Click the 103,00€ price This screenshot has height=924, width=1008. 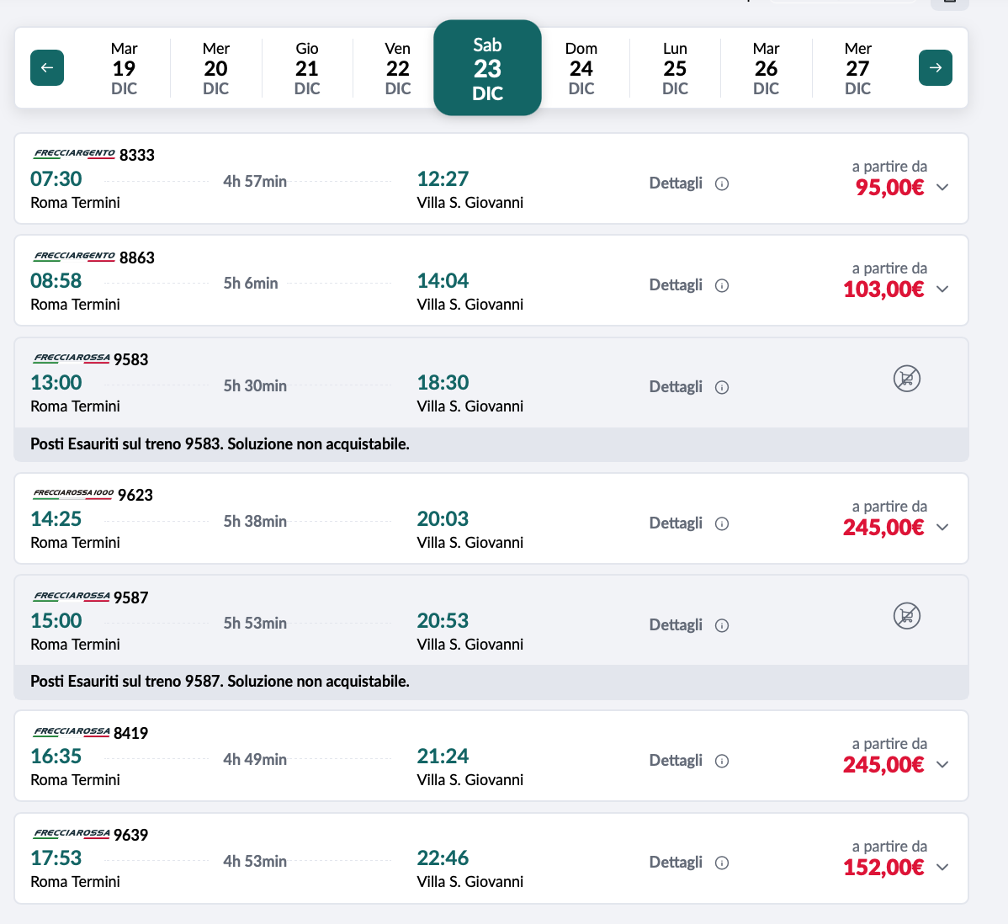coord(884,289)
